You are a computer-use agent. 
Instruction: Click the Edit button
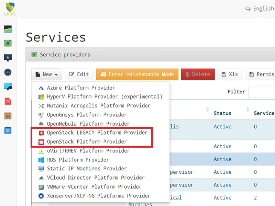pos(79,74)
